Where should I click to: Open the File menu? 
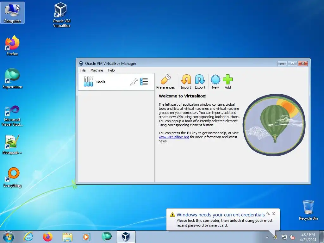coord(83,70)
